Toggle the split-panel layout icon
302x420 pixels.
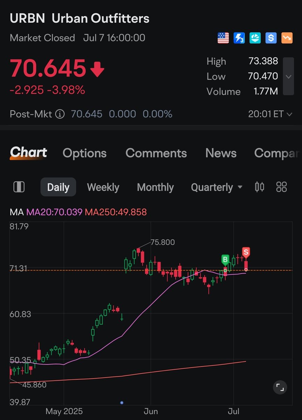19,187
